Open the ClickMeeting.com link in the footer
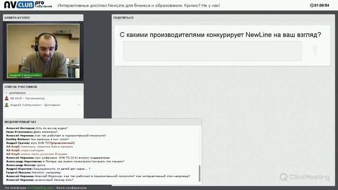The image size is (338, 190). [40, 188]
